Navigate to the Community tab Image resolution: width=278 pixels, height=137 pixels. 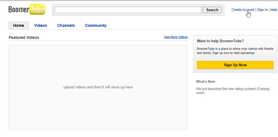point(96,25)
